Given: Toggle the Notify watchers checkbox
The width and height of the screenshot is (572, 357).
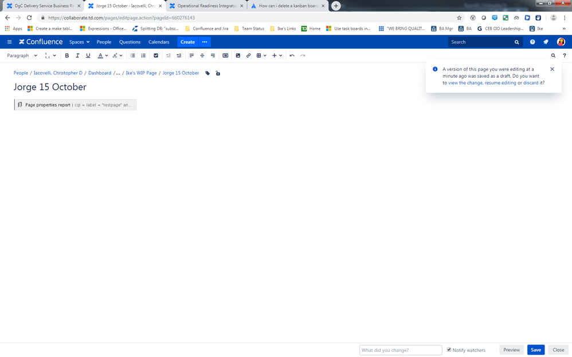Looking at the screenshot, I should coord(449,350).
